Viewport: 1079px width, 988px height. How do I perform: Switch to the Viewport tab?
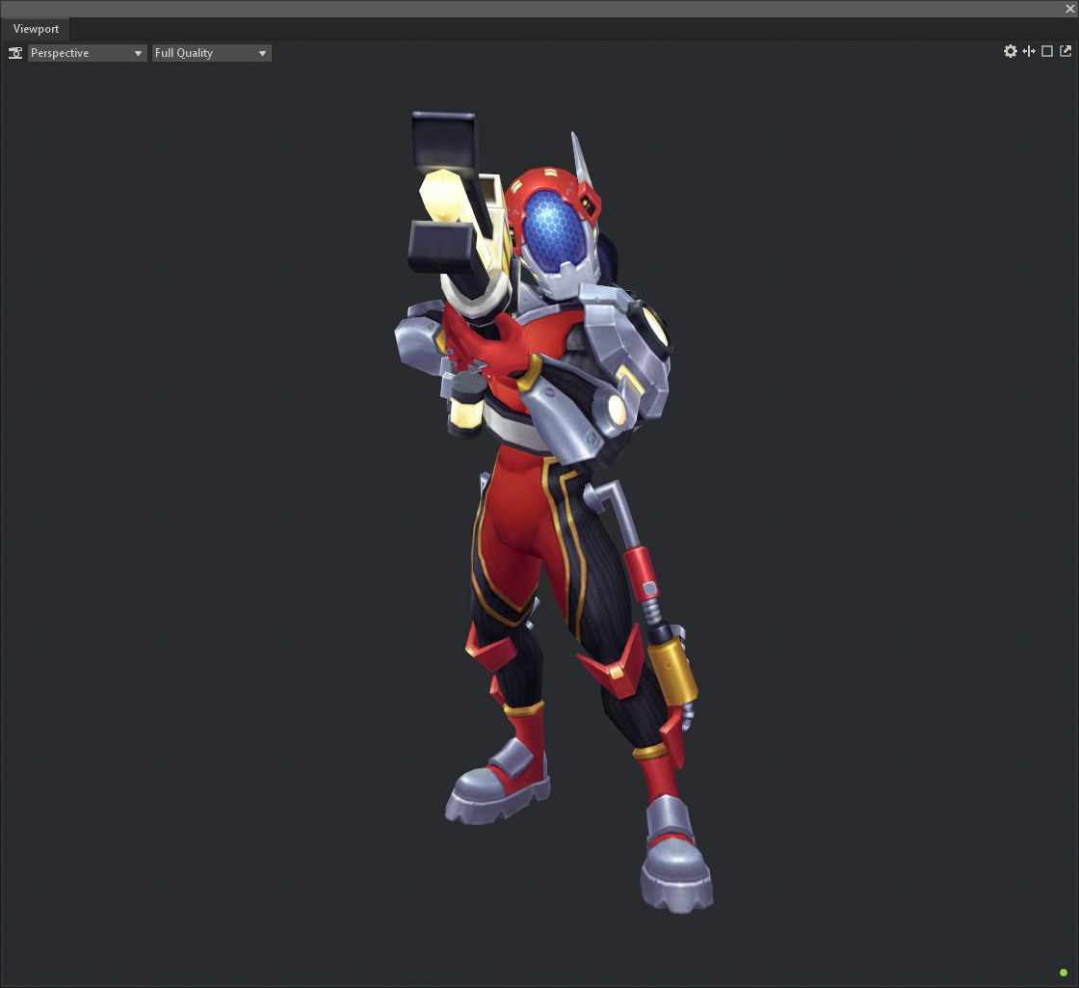tap(36, 29)
